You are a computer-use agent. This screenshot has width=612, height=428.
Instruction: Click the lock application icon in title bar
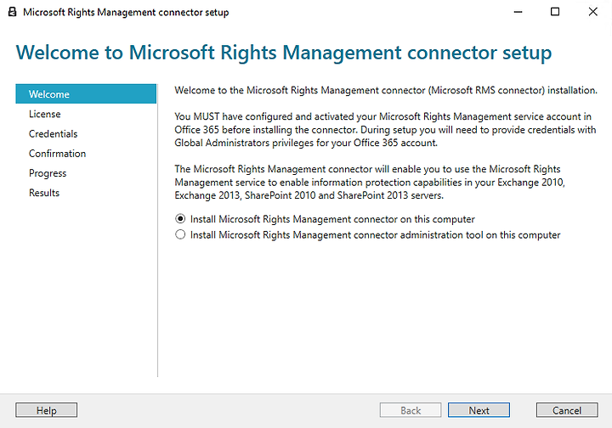(13, 12)
